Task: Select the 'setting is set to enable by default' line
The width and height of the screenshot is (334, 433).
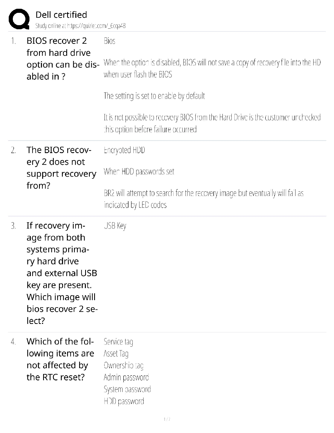Action: pyautogui.click(x=154, y=96)
